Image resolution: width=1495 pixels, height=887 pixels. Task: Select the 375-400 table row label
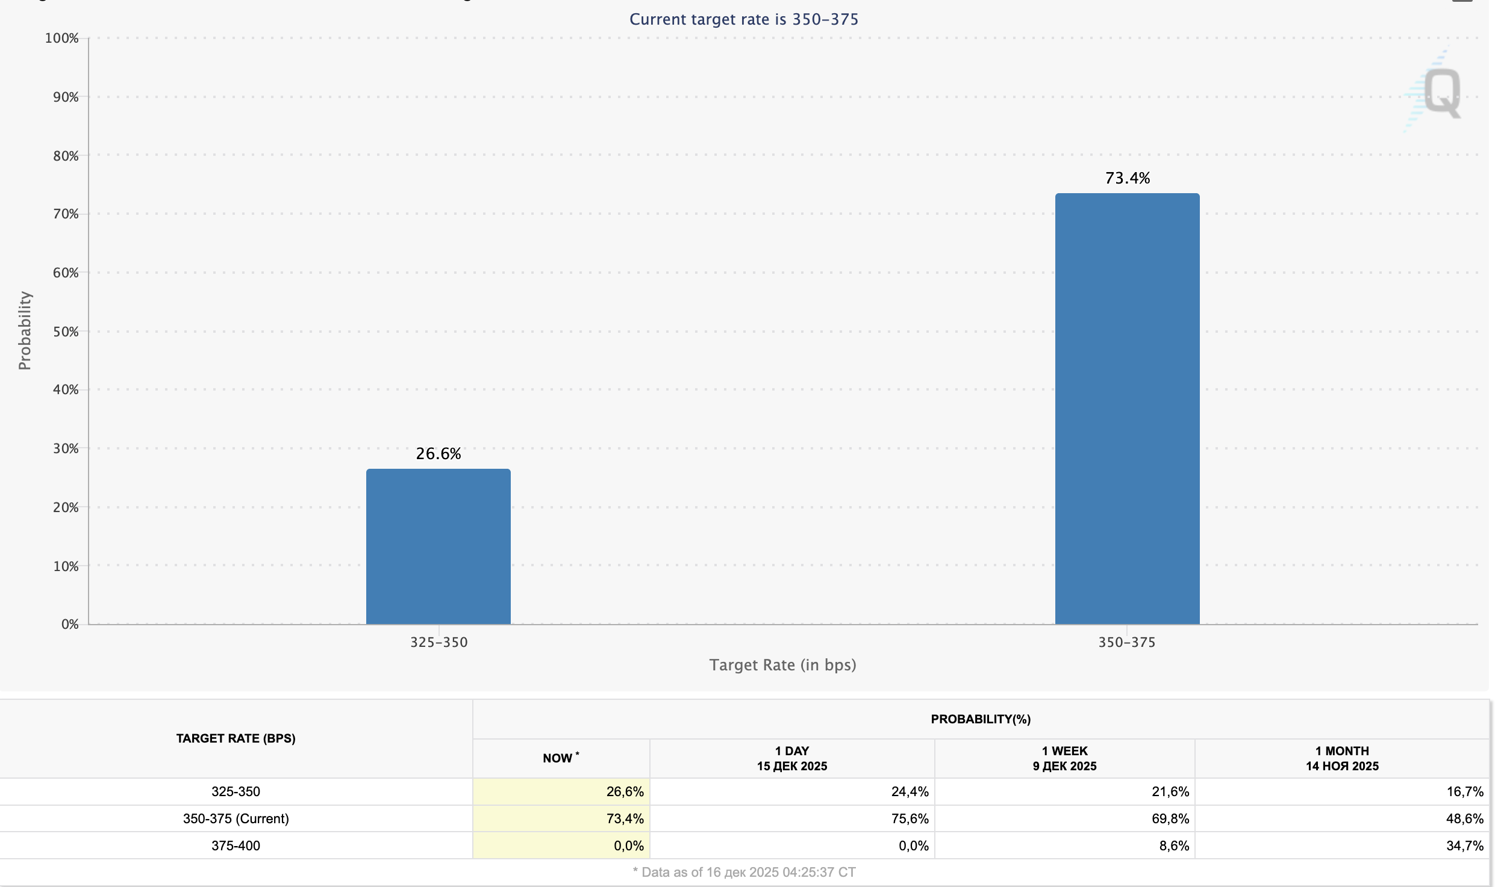tap(236, 845)
